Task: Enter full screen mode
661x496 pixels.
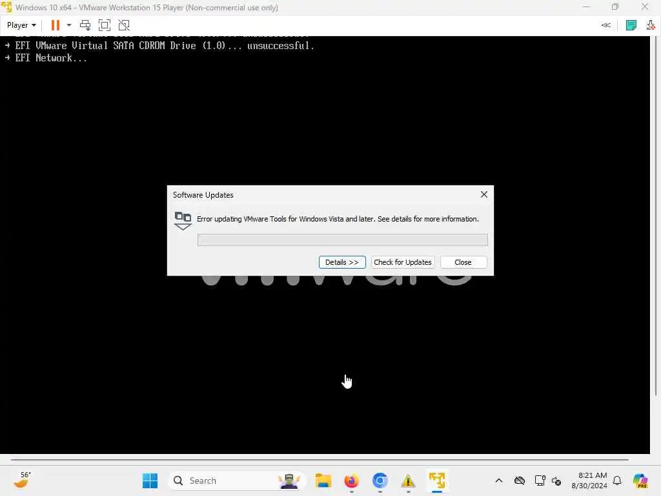Action: (x=105, y=25)
